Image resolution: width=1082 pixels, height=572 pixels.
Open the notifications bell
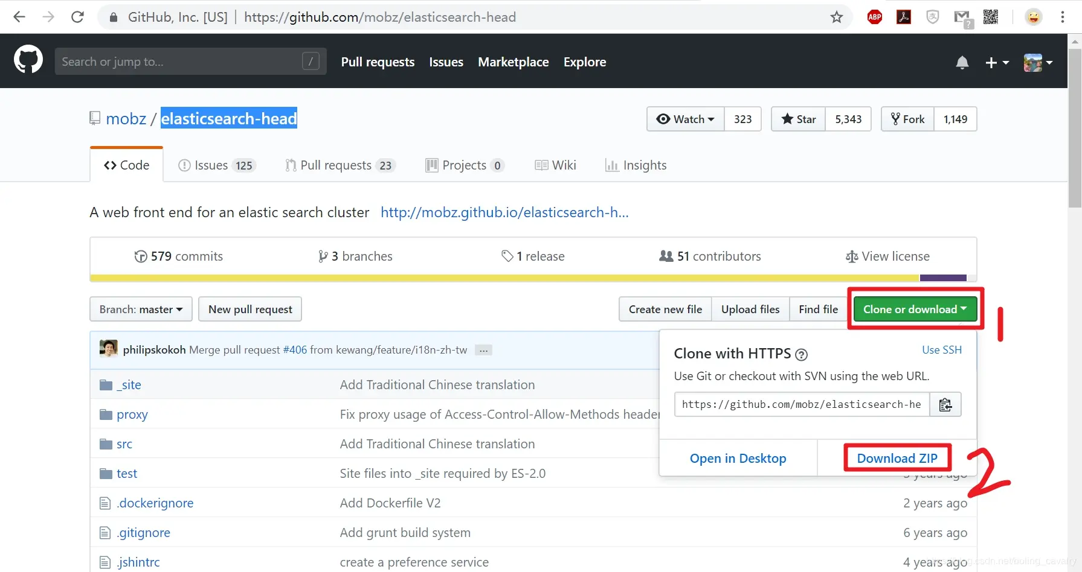(x=962, y=62)
